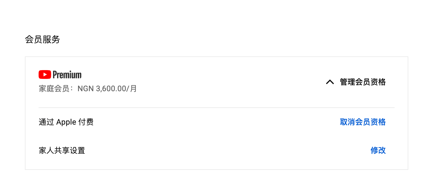Click the Premium wordmark
The image size is (431, 195).
[67, 75]
